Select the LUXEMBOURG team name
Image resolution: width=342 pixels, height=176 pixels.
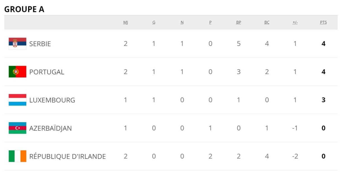click(x=52, y=100)
